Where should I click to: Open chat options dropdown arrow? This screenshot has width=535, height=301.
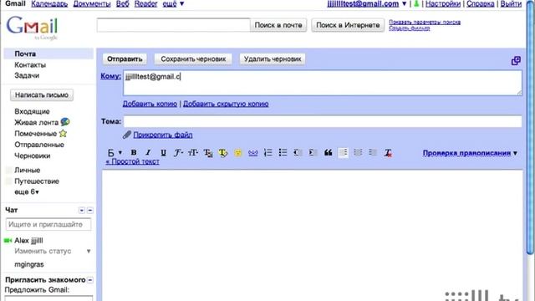82,210
